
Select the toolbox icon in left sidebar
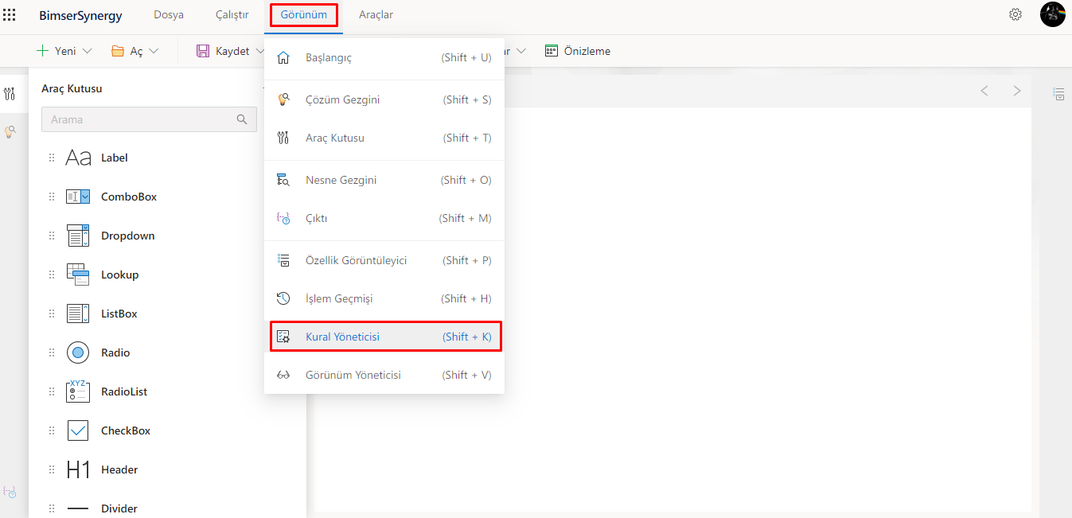pyautogui.click(x=10, y=94)
